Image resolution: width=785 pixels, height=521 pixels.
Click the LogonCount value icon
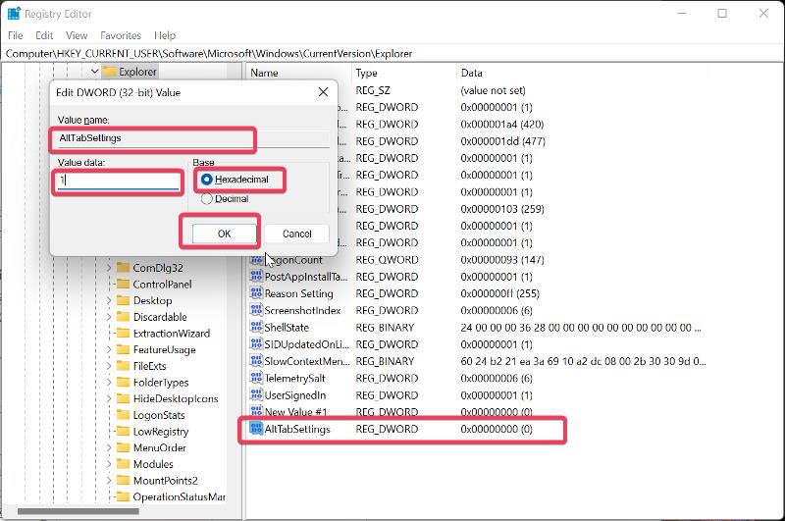(x=256, y=260)
